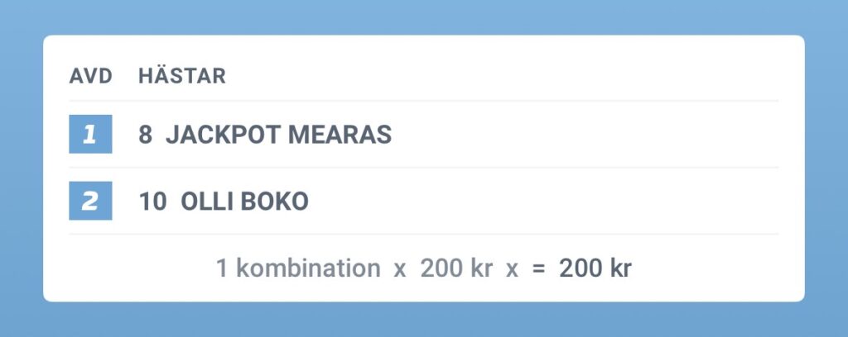Click the second x before the equals sign
The width and height of the screenshot is (848, 337).
click(x=511, y=269)
